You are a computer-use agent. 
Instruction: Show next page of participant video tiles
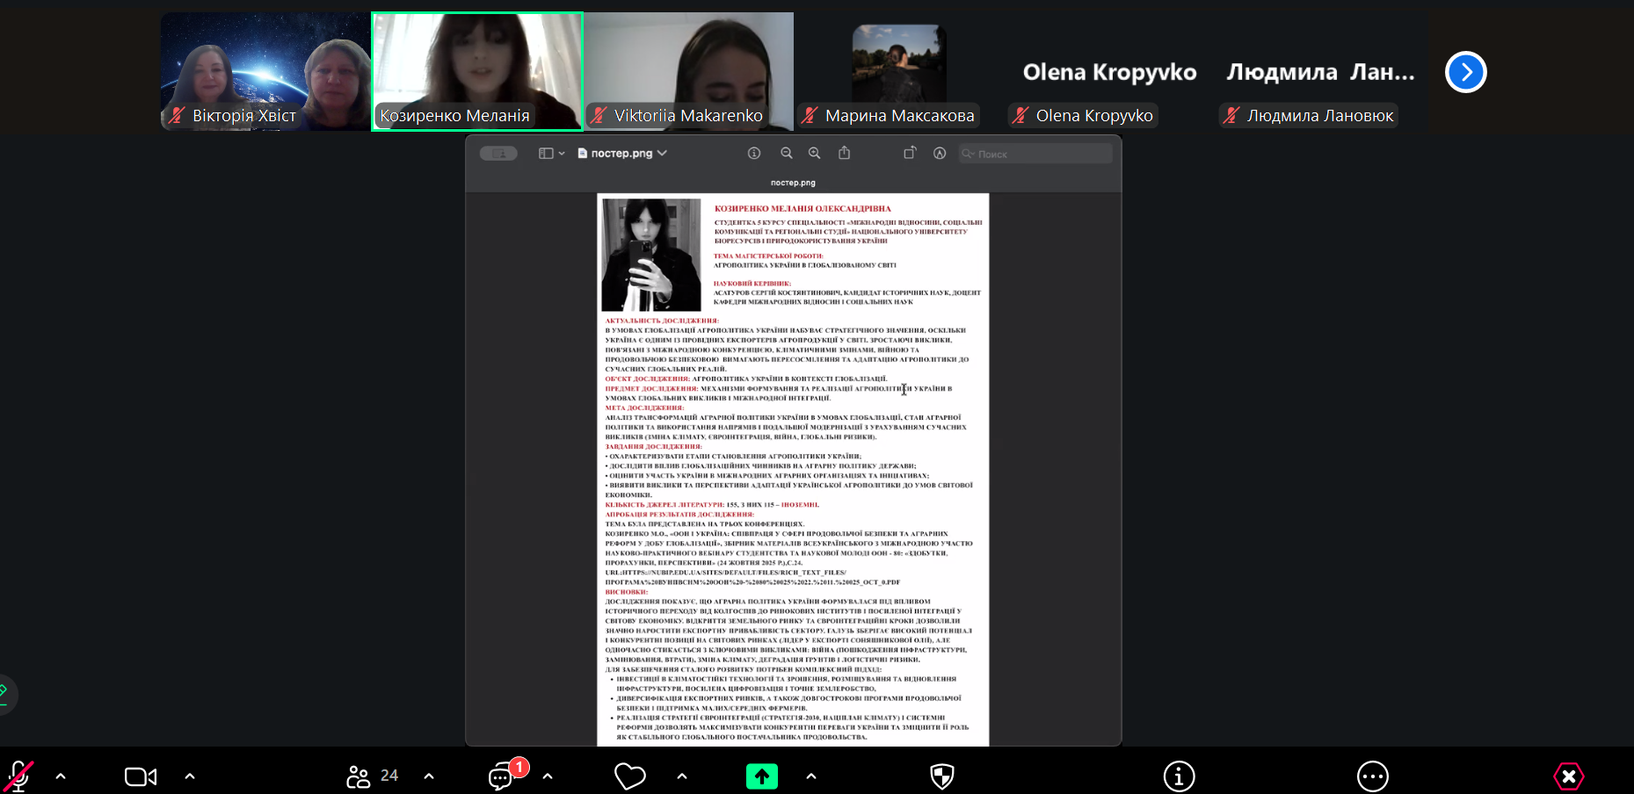1465,72
